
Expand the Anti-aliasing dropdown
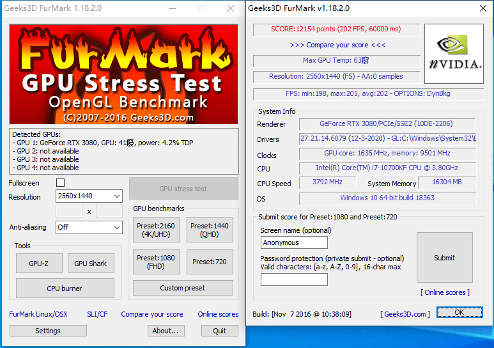(89, 227)
